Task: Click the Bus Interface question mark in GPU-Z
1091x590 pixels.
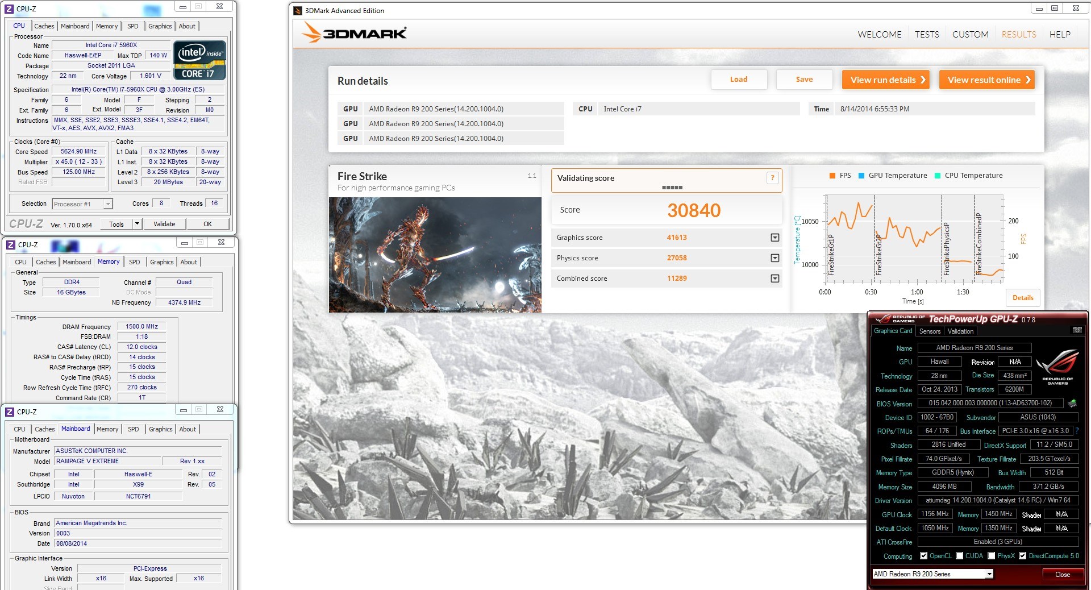Action: click(1077, 431)
